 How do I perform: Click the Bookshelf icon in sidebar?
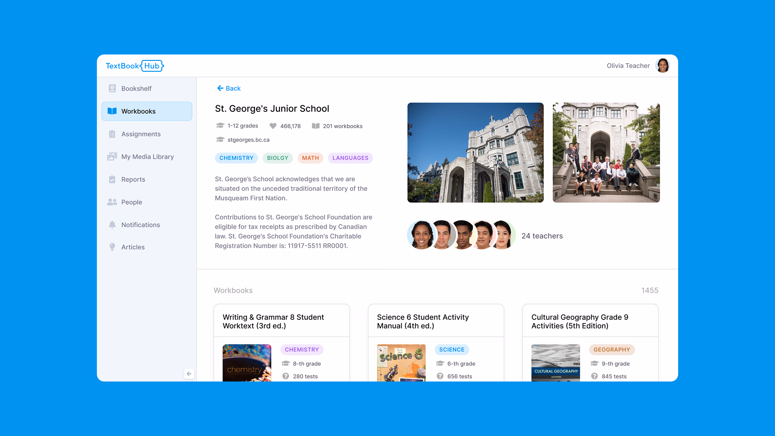[112, 88]
